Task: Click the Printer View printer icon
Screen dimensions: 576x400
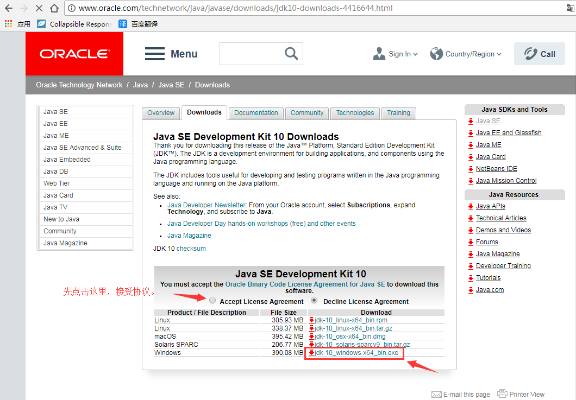Action: click(502, 393)
